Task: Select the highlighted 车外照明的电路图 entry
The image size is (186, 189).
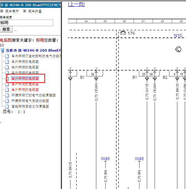Action: point(25,78)
